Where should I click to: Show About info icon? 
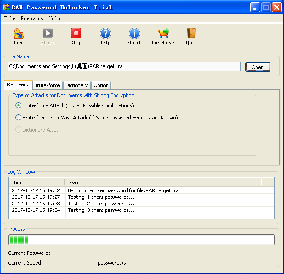[x=134, y=34]
